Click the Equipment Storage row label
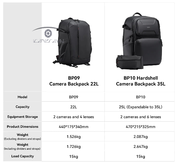177x165 pixels. (x=22, y=117)
